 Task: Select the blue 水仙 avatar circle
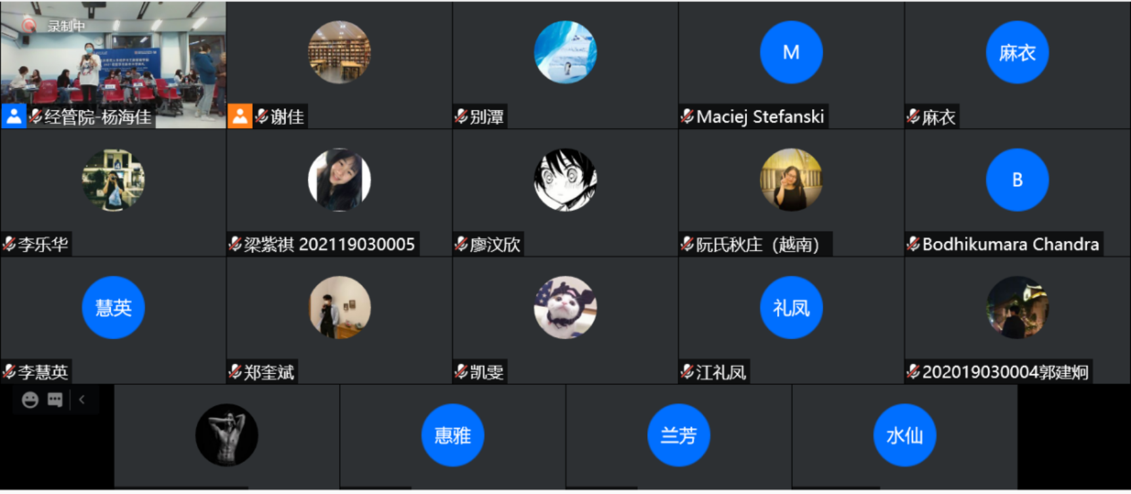click(905, 435)
